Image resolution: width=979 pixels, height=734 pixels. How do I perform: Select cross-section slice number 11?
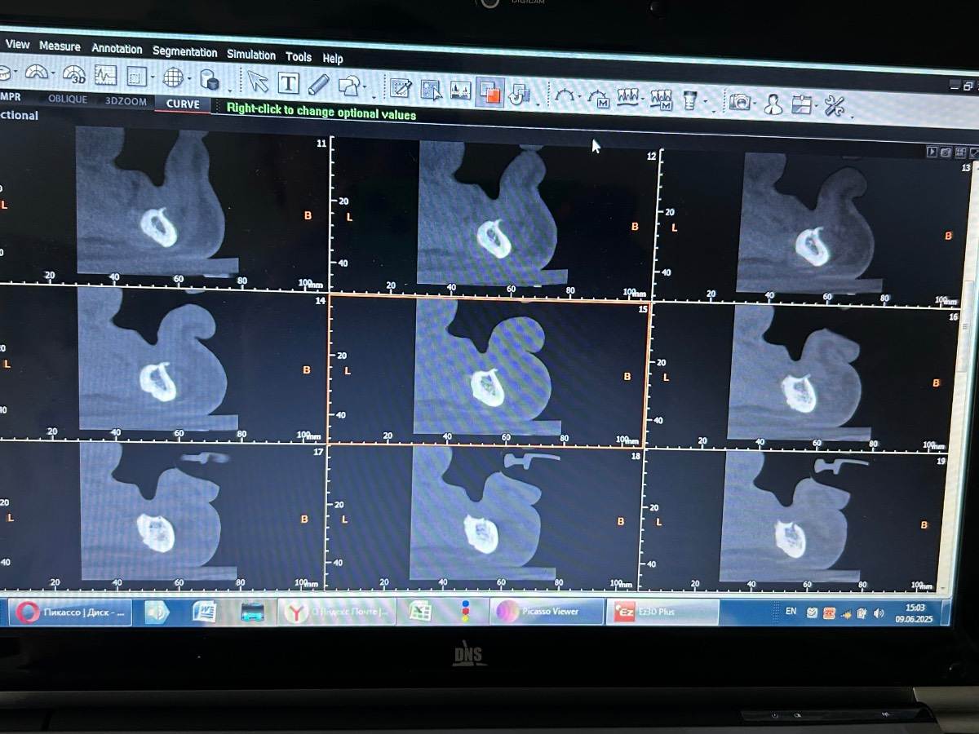[163, 209]
